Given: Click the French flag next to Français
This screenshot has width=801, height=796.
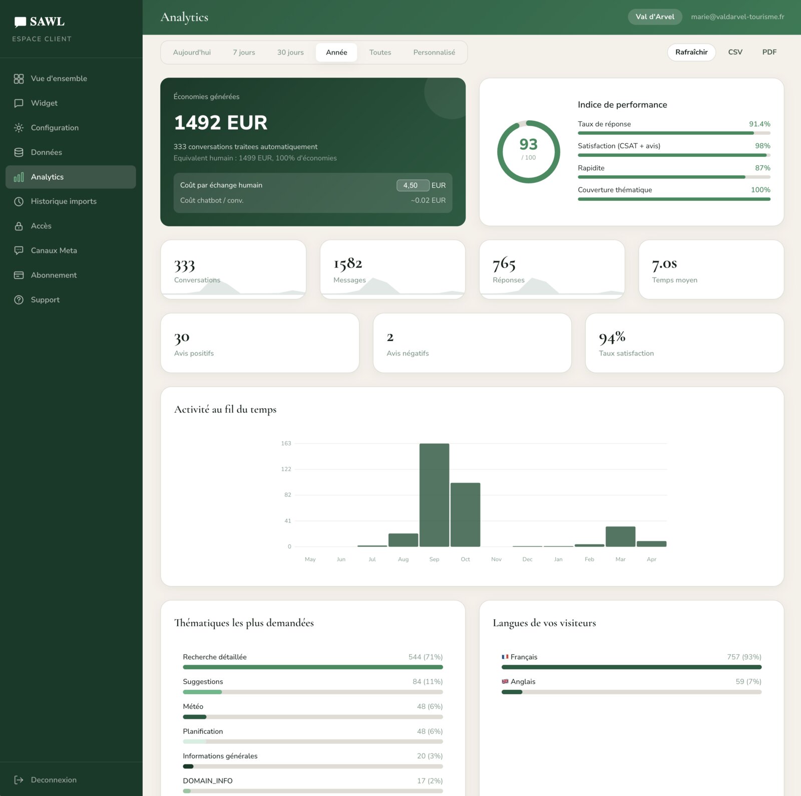Looking at the screenshot, I should tap(505, 657).
